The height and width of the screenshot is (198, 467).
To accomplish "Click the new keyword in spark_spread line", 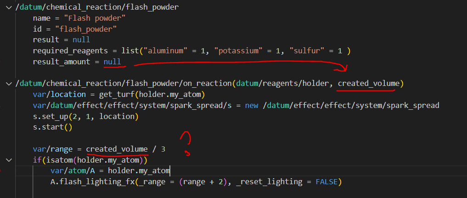I will pos(252,105).
